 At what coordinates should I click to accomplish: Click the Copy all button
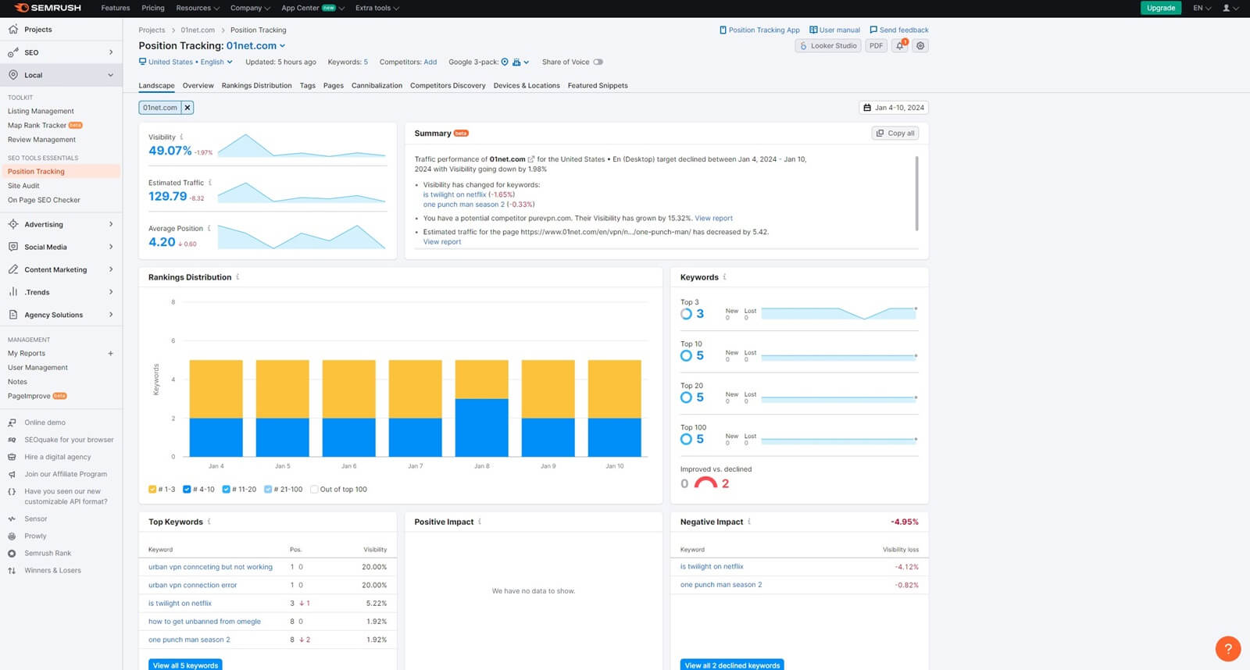coord(895,134)
